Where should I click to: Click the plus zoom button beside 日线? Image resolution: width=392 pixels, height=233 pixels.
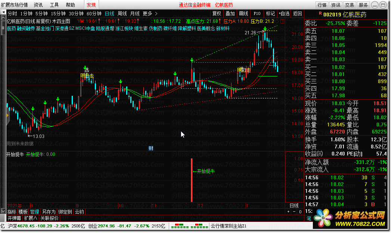pyautogui.click(x=289, y=211)
